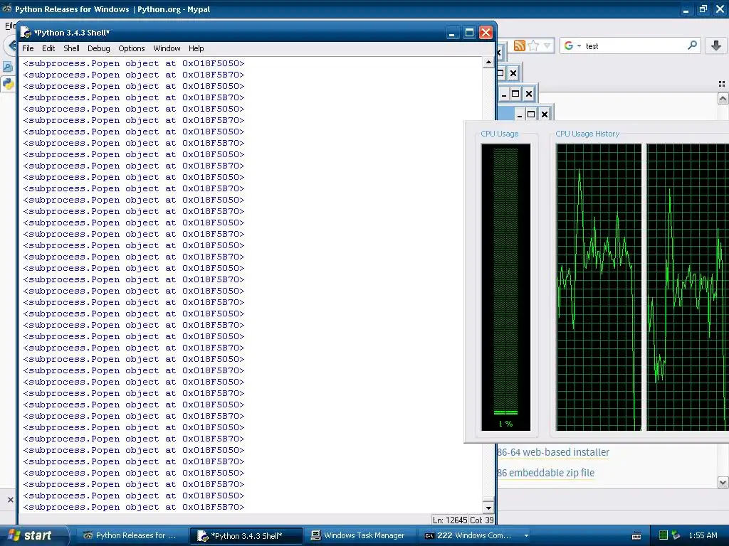Image resolution: width=729 pixels, height=546 pixels.
Task: Open the Shell menu
Action: (x=71, y=48)
